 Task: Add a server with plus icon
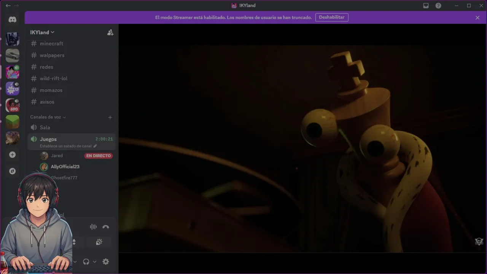(x=13, y=155)
